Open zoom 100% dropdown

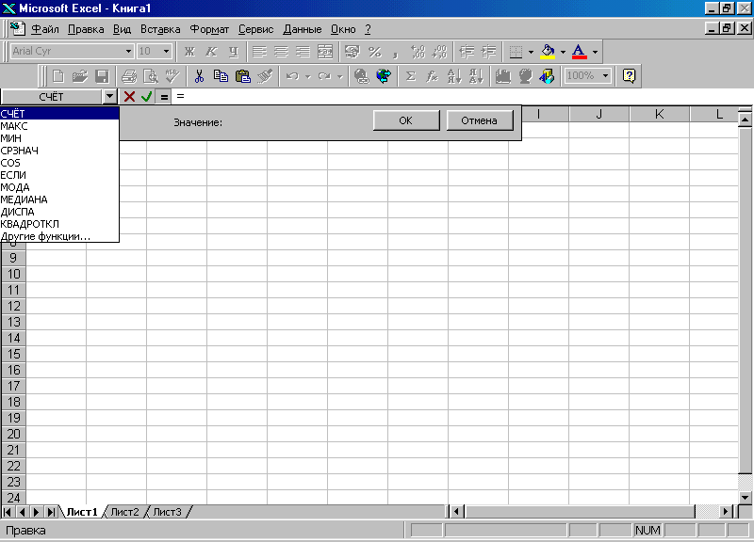point(605,76)
